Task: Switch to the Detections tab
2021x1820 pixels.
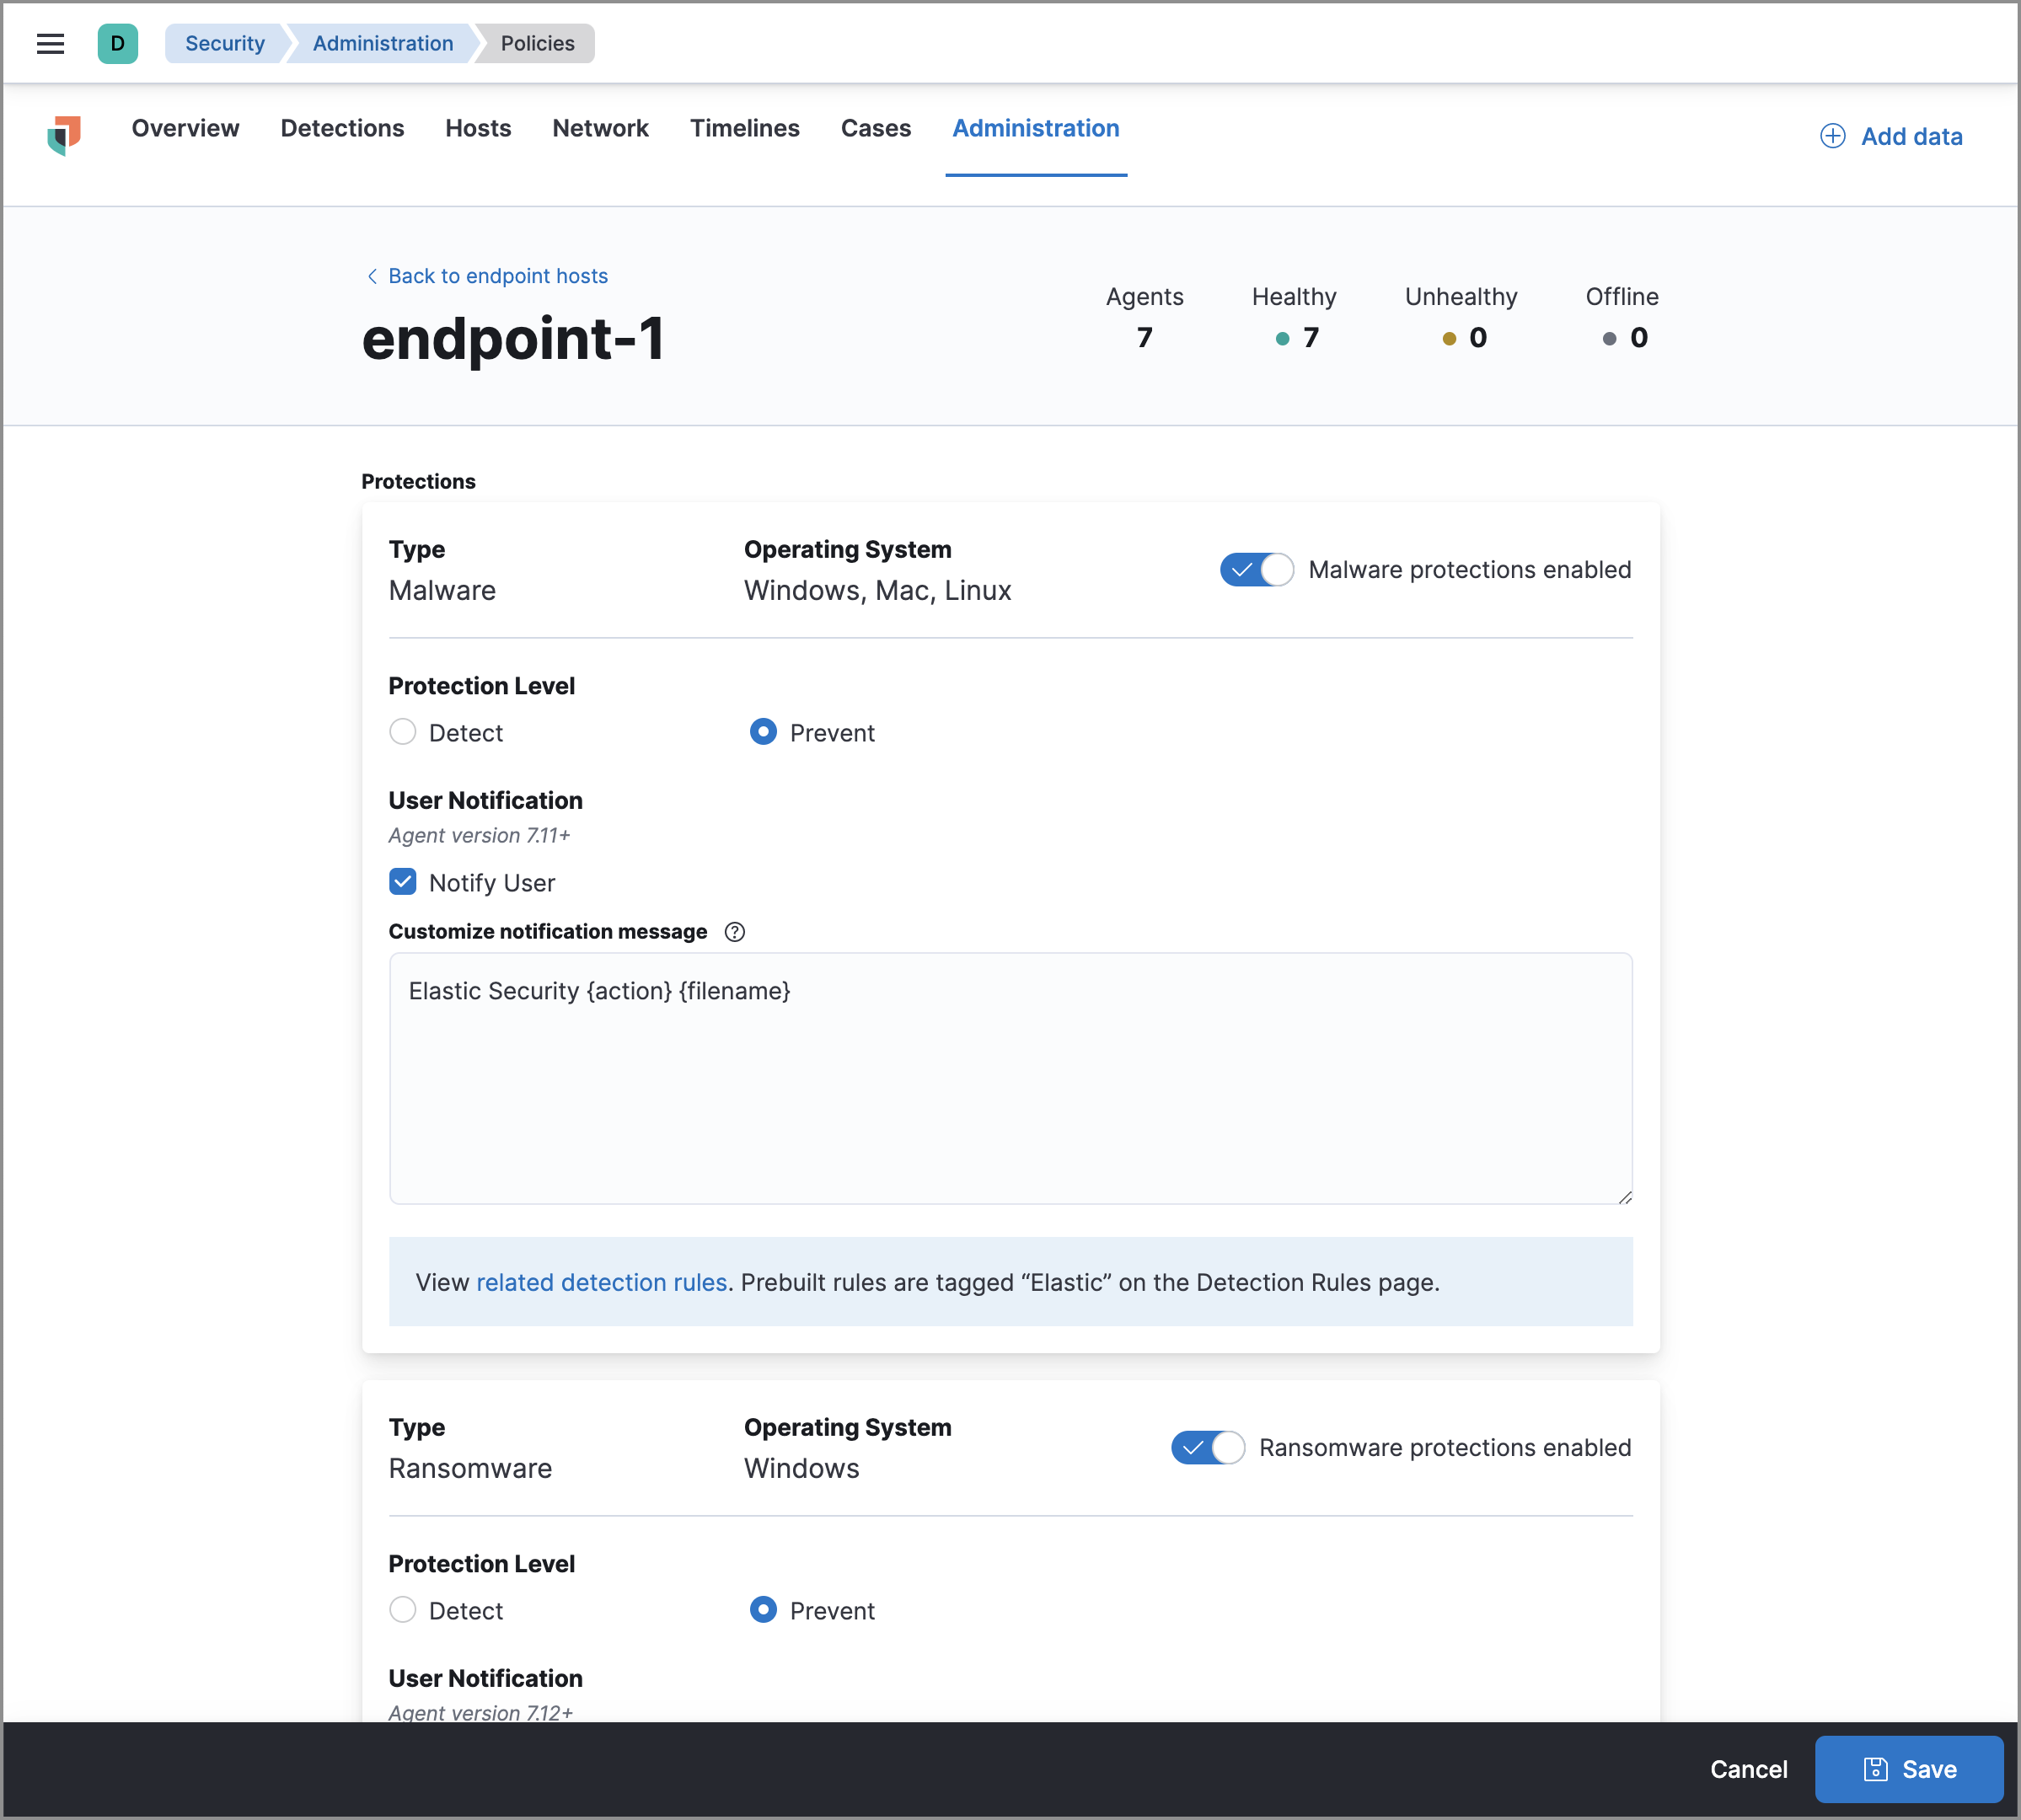Action: 341,128
